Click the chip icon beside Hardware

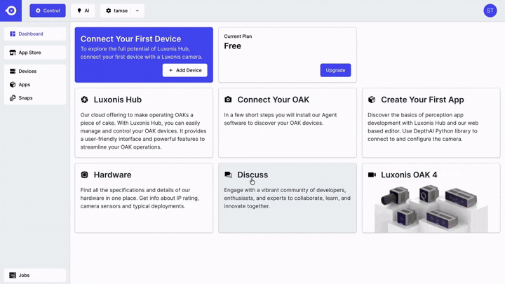pos(85,175)
